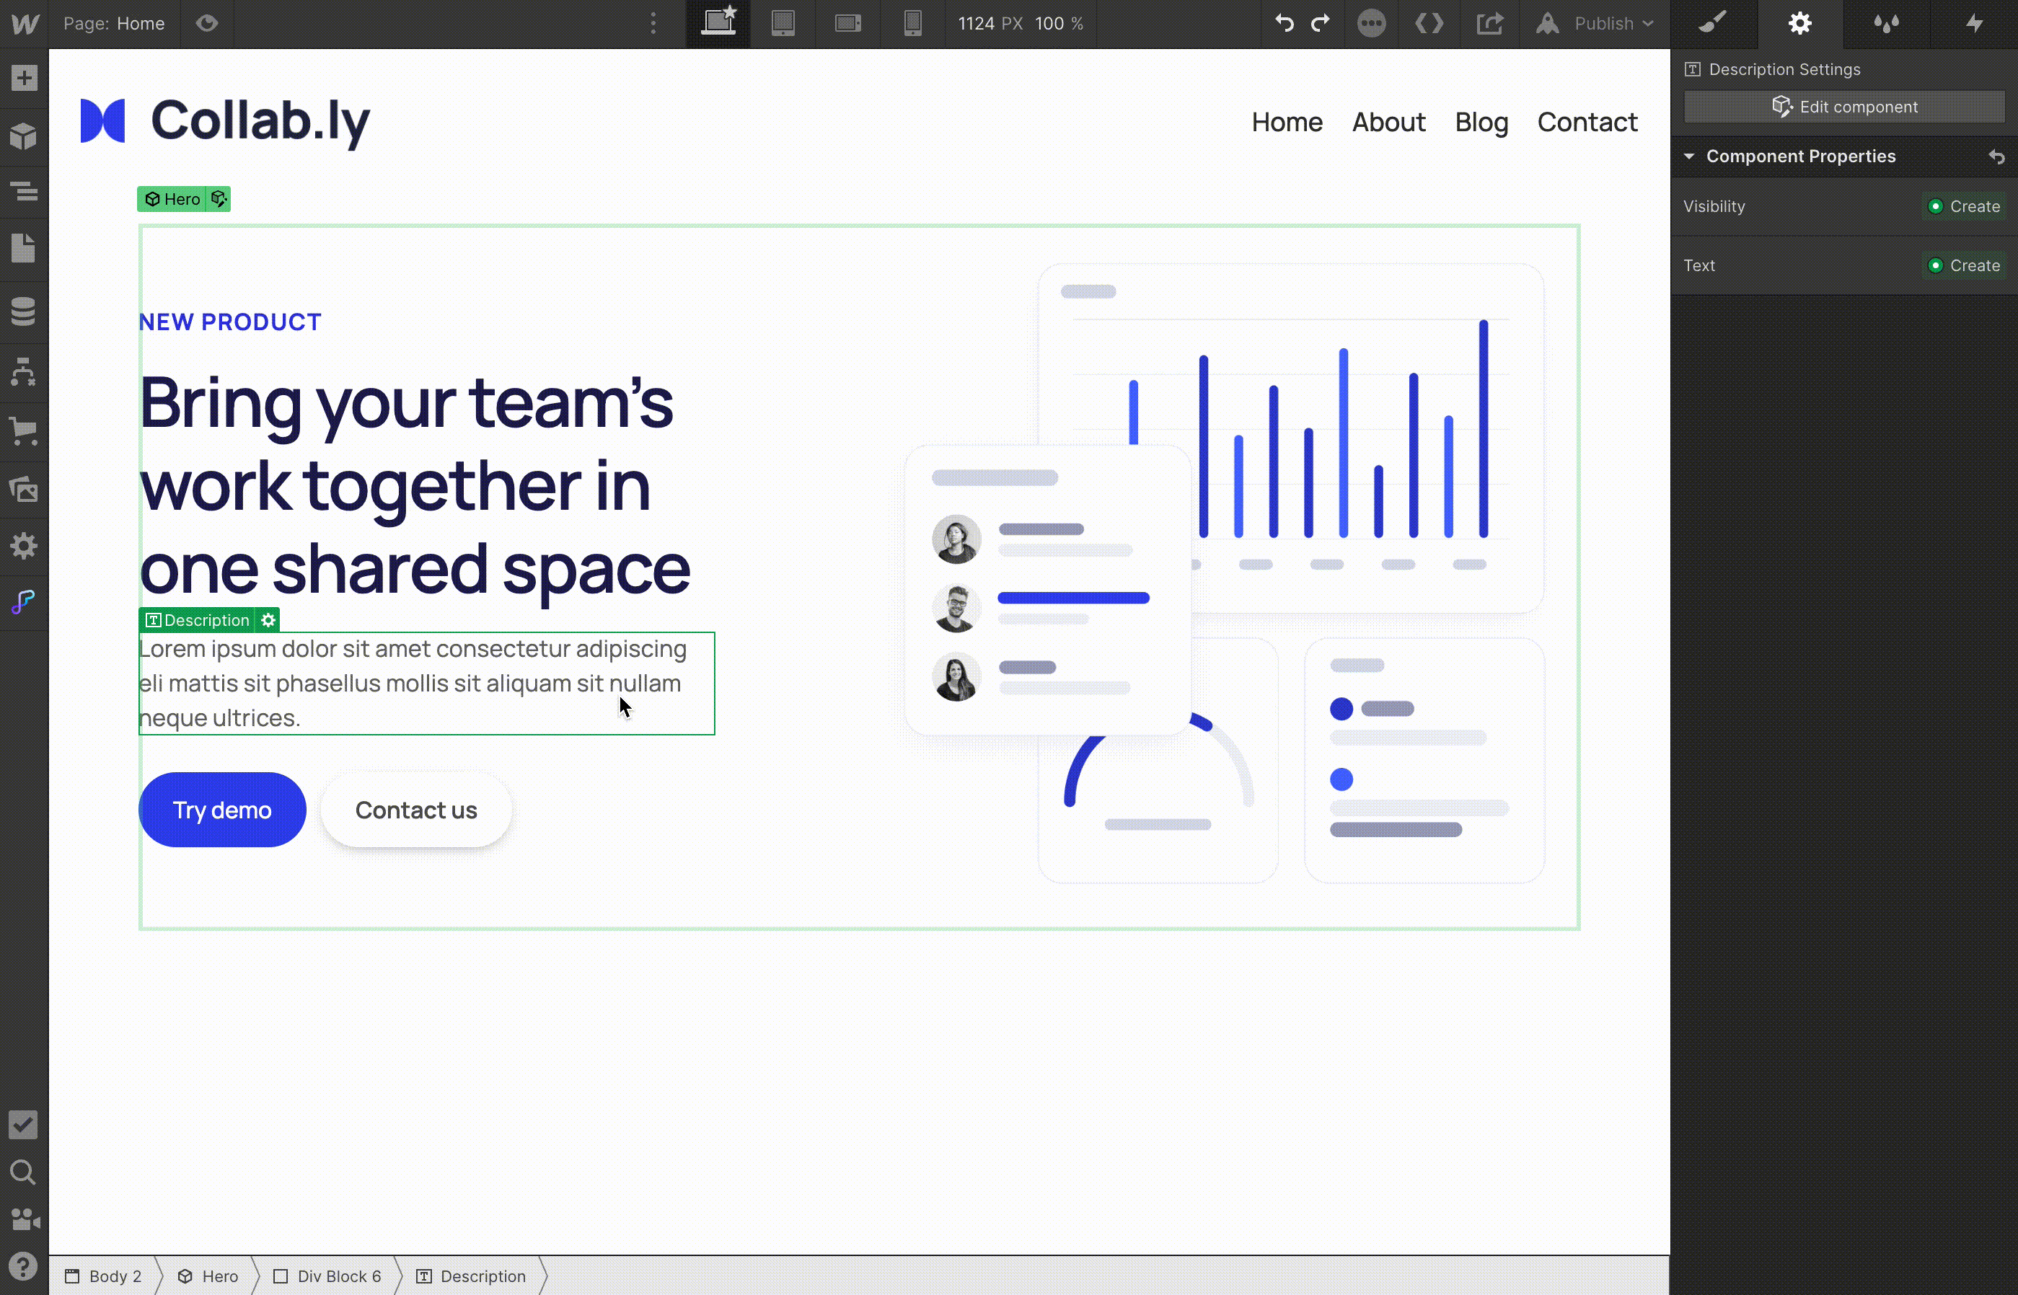
Task: Open the Page: Home selector
Action: [115, 22]
